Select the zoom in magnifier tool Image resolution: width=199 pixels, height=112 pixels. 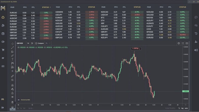(x=12, y=80)
